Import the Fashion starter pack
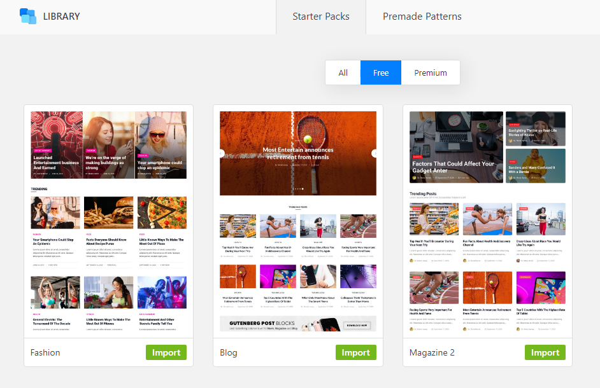600x388 pixels. [x=166, y=352]
